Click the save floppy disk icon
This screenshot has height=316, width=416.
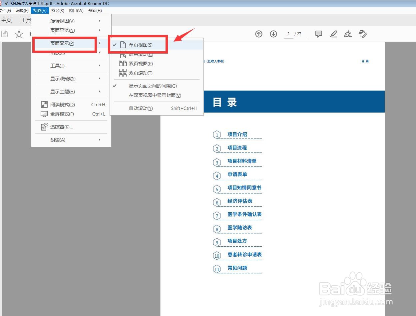point(4,34)
